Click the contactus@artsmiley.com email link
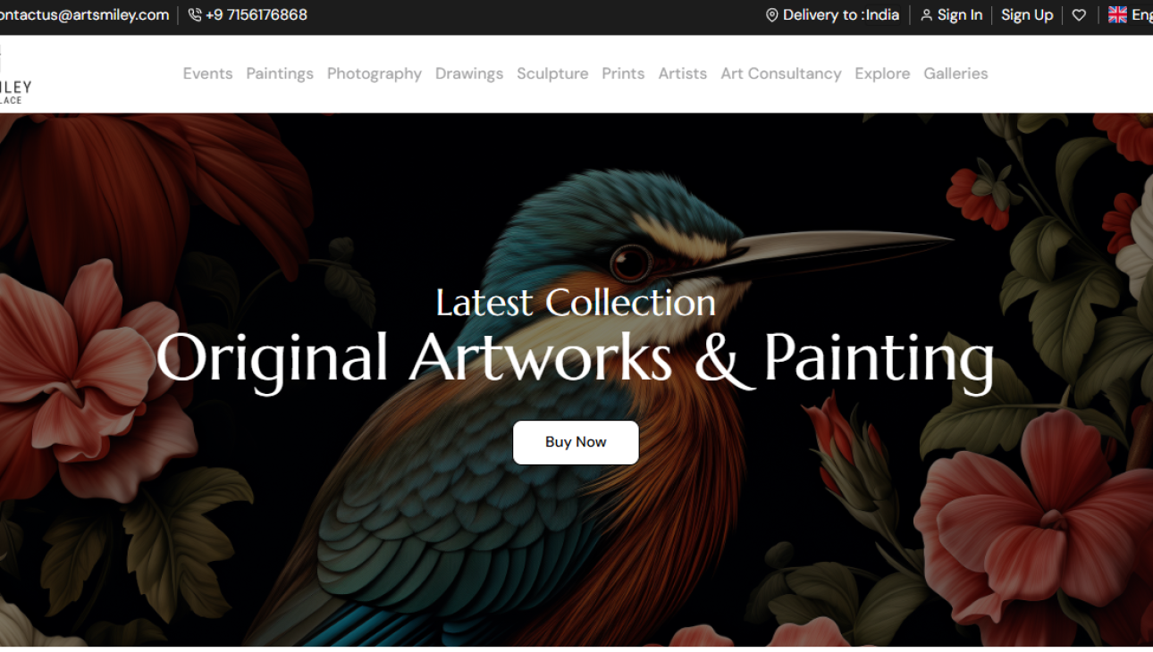This screenshot has height=652, width=1153. (84, 15)
